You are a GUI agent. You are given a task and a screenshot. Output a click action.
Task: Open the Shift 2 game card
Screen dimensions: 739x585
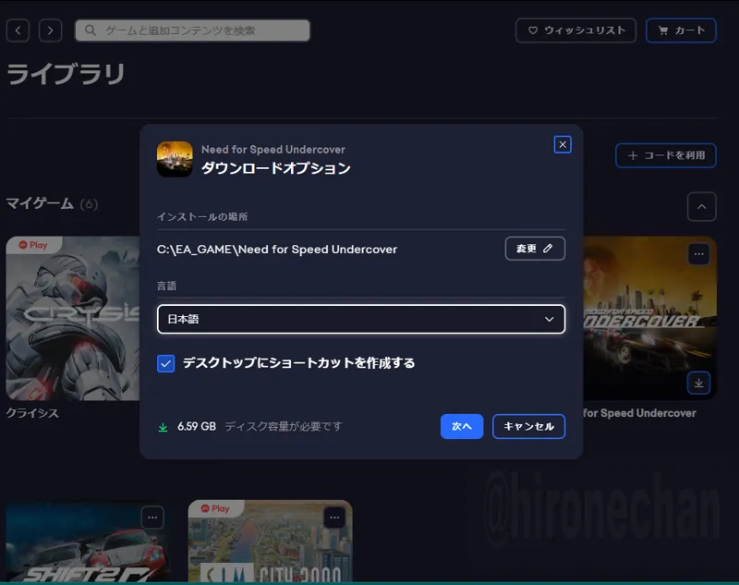coord(87,542)
